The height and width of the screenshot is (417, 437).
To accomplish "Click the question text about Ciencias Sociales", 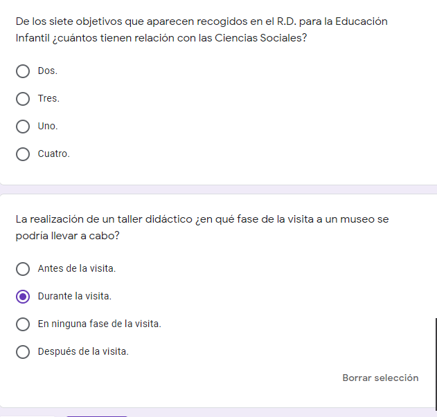I will [x=201, y=30].
